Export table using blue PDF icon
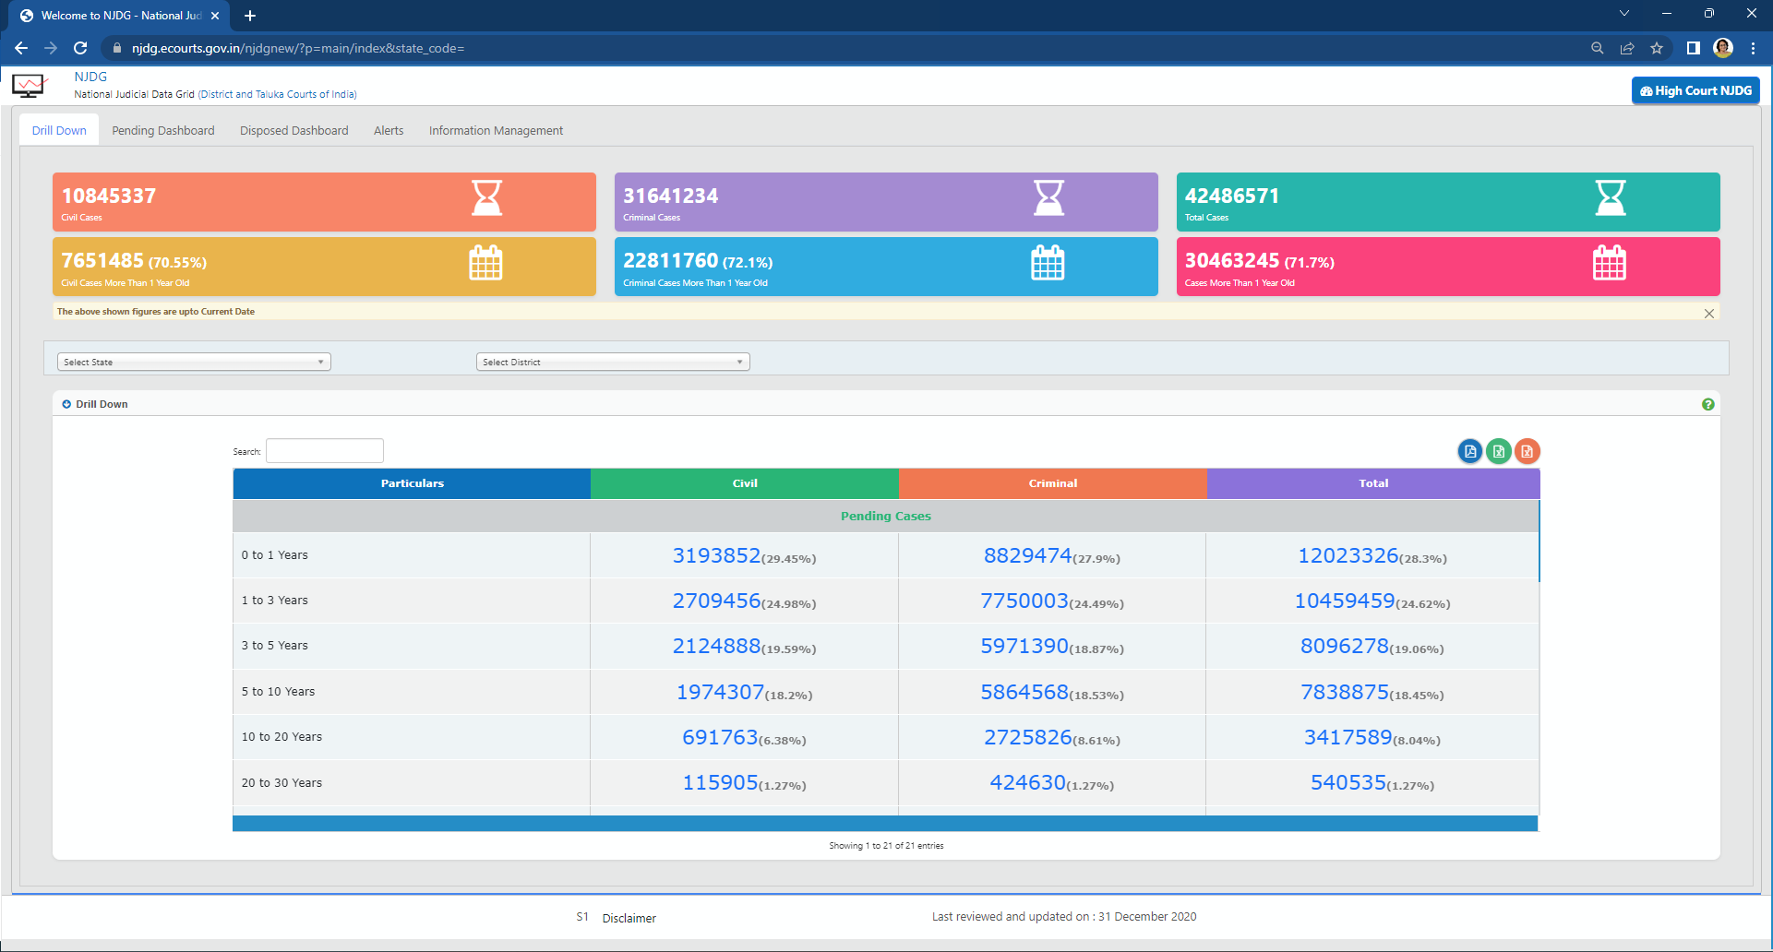The width and height of the screenshot is (1773, 952). tap(1469, 451)
